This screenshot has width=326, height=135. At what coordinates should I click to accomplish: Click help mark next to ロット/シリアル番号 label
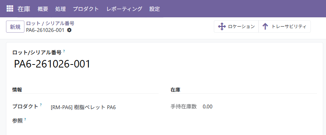coord(64,51)
